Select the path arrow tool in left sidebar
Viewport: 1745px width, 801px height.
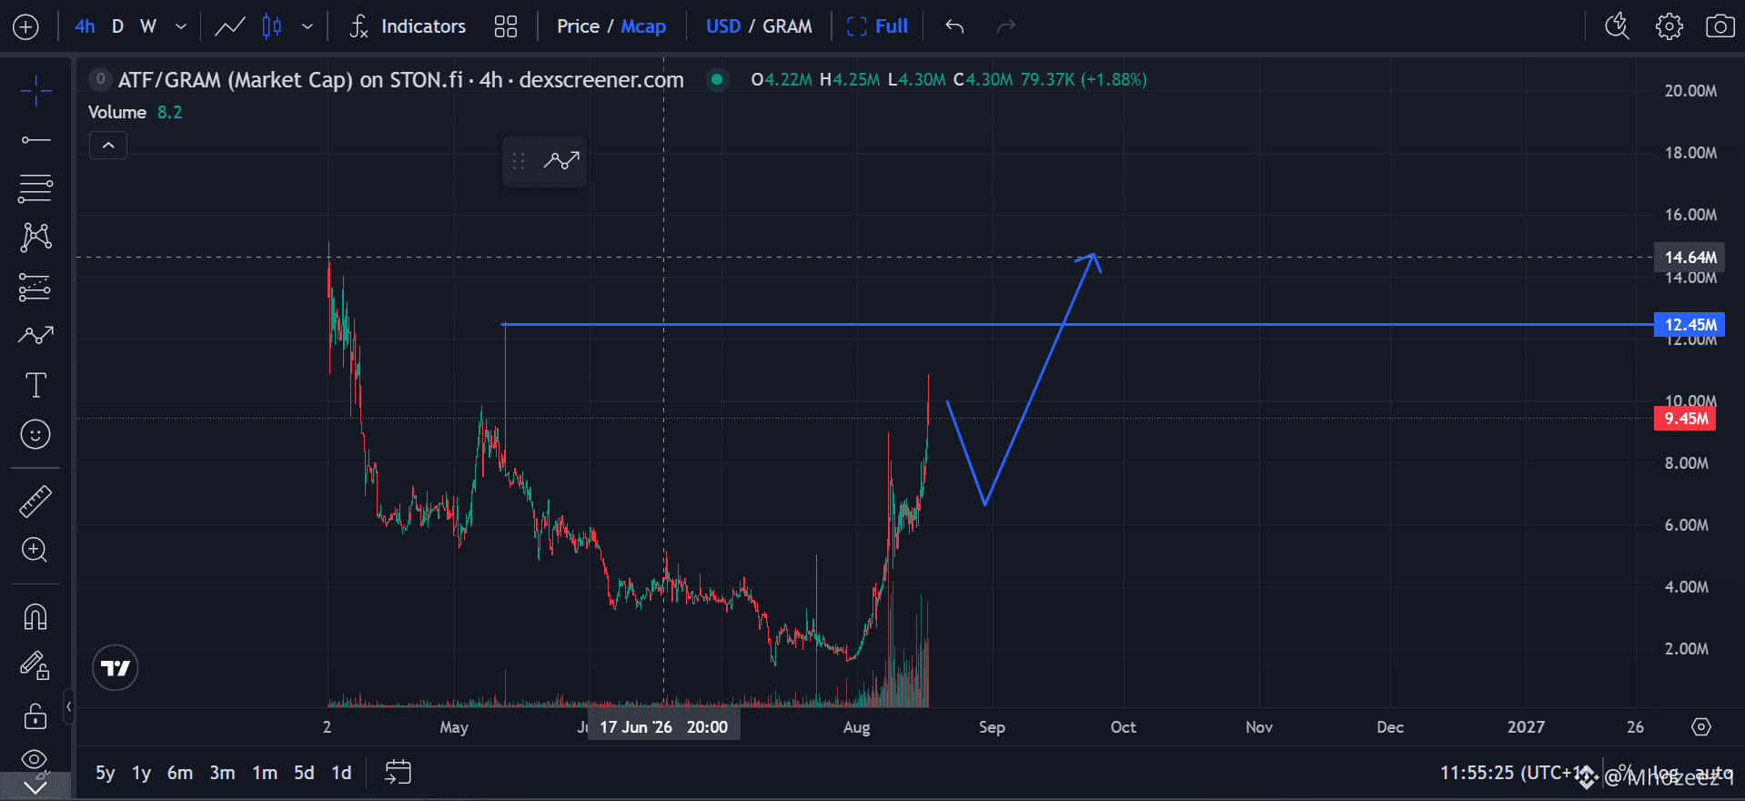pyautogui.click(x=35, y=336)
